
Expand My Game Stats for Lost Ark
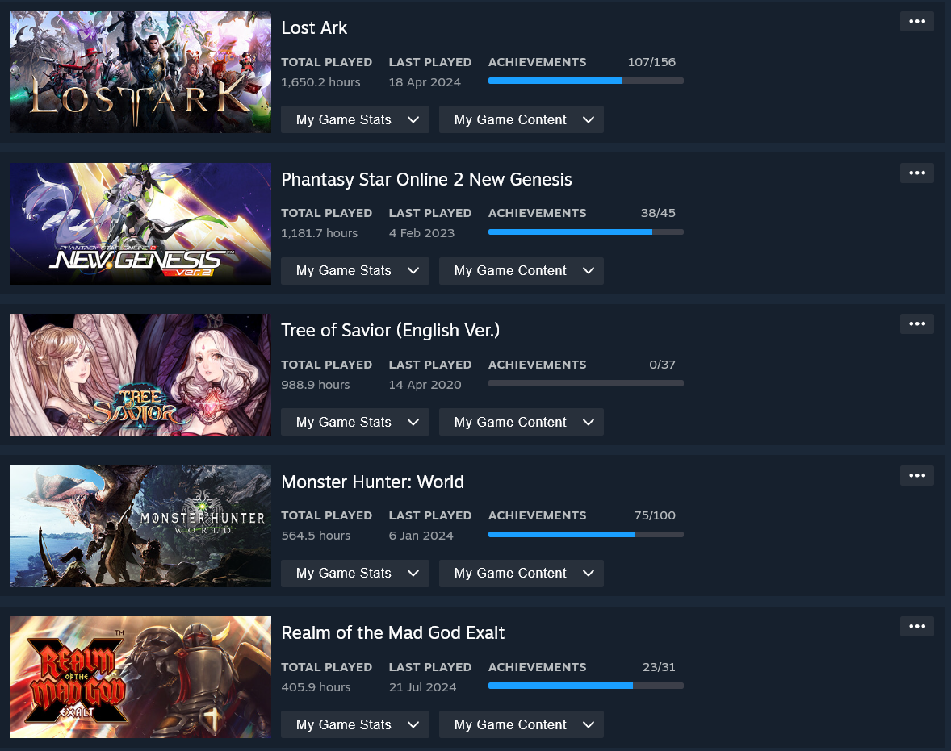pos(354,119)
